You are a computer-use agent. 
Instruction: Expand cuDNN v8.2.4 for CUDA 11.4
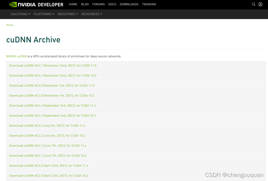coord(136,106)
